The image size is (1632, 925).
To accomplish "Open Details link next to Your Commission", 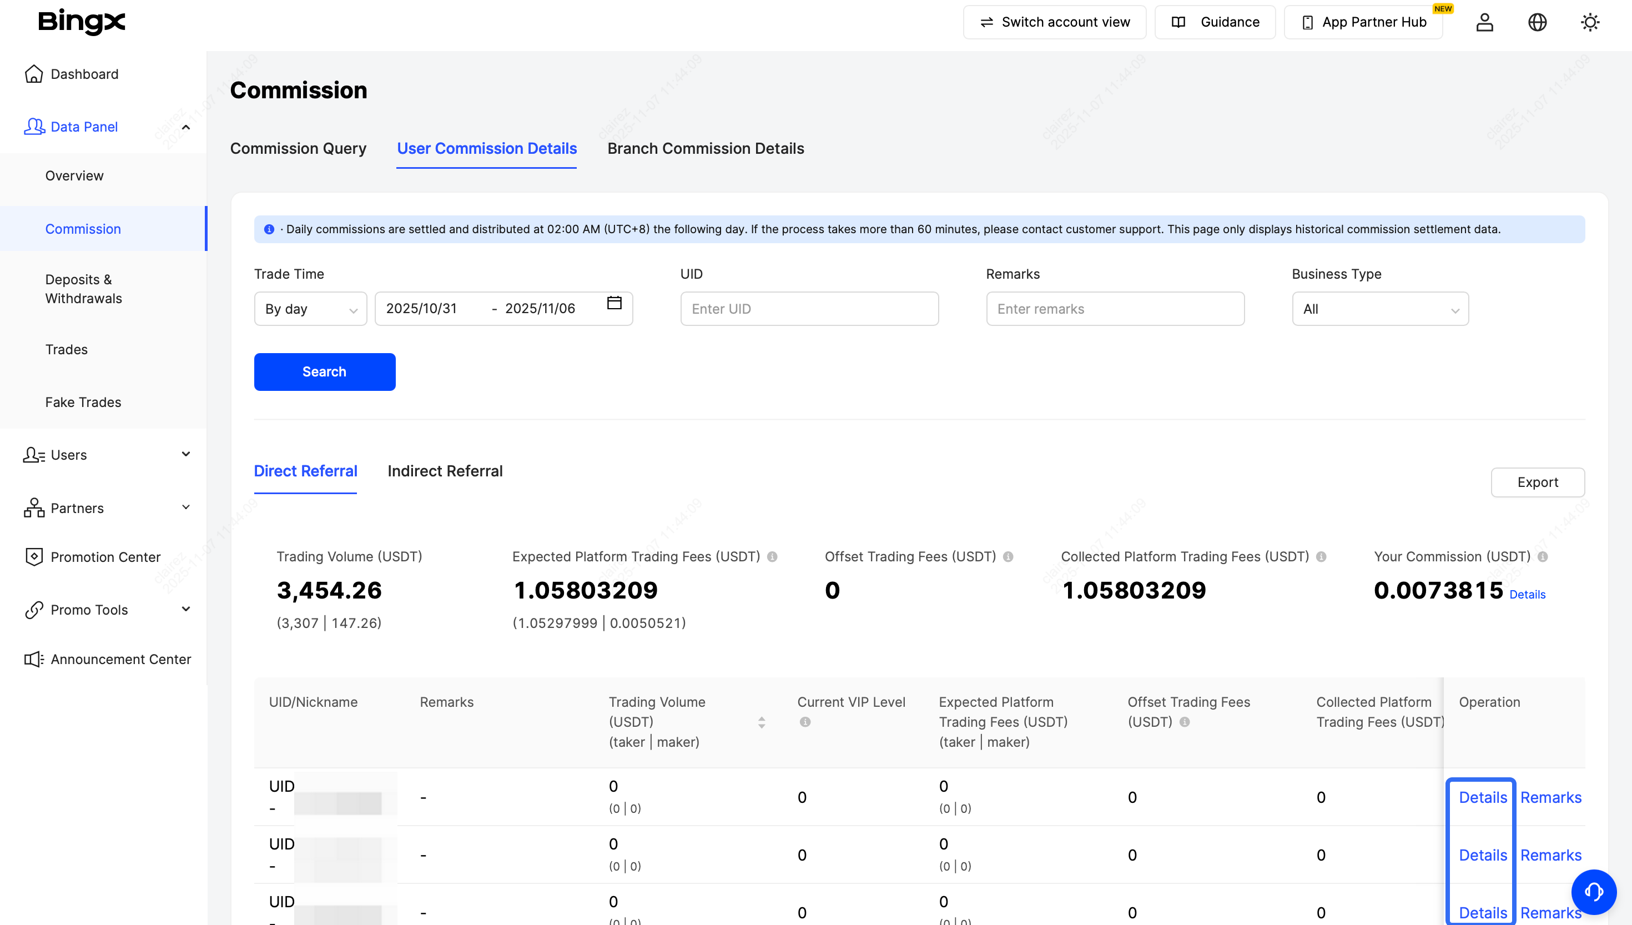I will click(x=1527, y=595).
